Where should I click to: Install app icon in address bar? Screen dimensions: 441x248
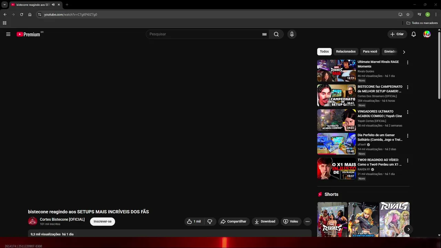pyautogui.click(x=400, y=14)
